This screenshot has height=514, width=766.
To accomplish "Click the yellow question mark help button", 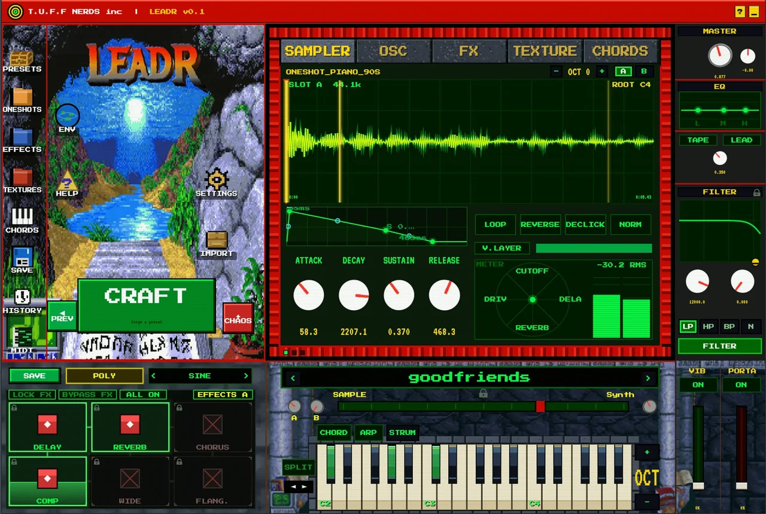I will coord(740,11).
